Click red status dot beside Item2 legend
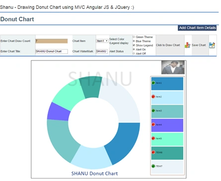 pyautogui.click(x=153, y=97)
